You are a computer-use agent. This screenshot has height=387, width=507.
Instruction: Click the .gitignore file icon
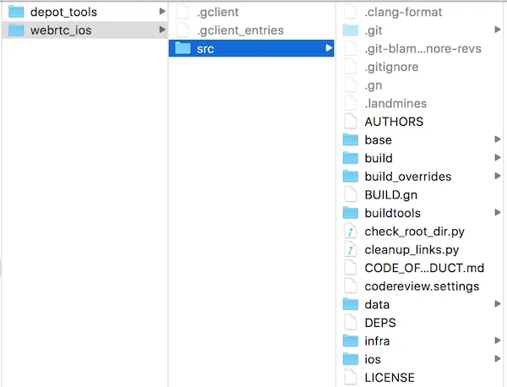351,67
